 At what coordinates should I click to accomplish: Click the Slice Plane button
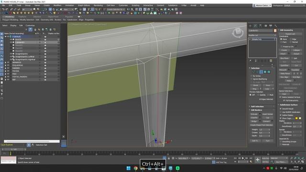(x=284, y=58)
